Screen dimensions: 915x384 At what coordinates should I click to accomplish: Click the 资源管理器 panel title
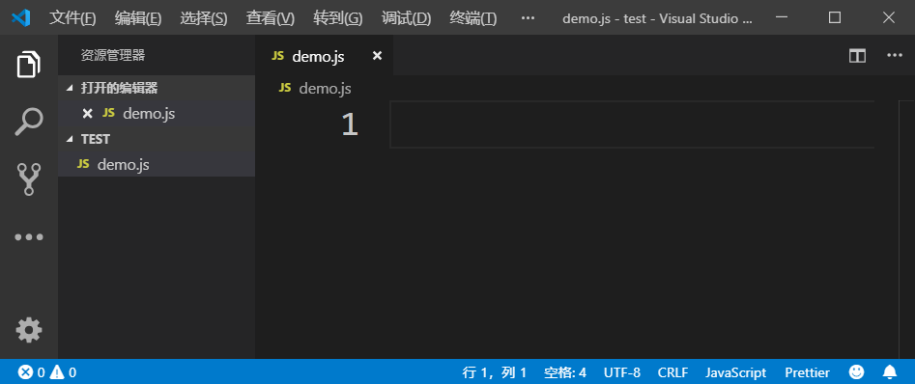113,55
